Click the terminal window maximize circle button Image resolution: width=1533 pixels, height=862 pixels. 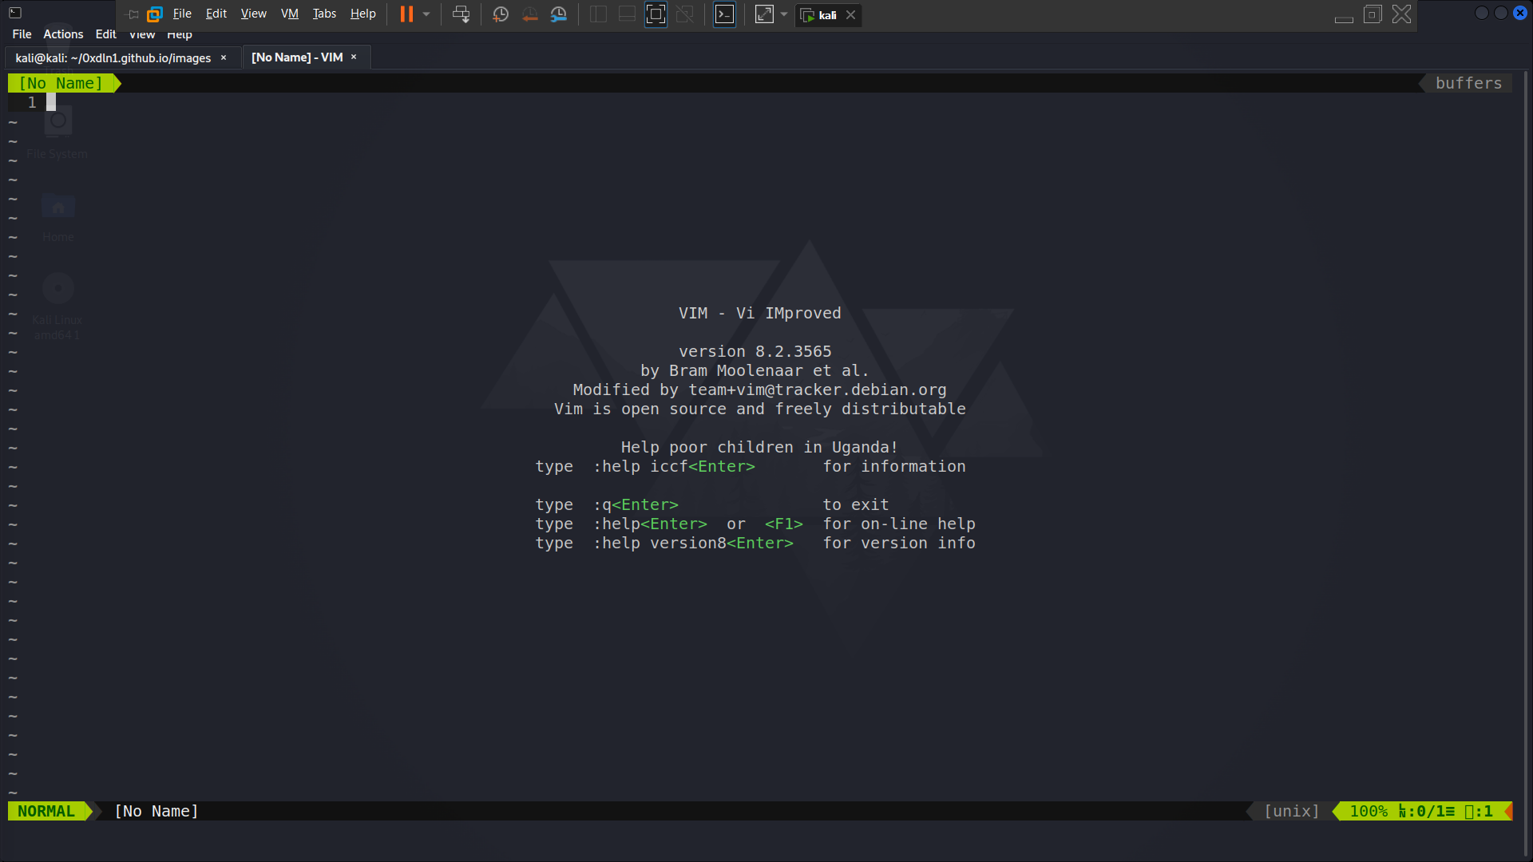(x=1501, y=13)
